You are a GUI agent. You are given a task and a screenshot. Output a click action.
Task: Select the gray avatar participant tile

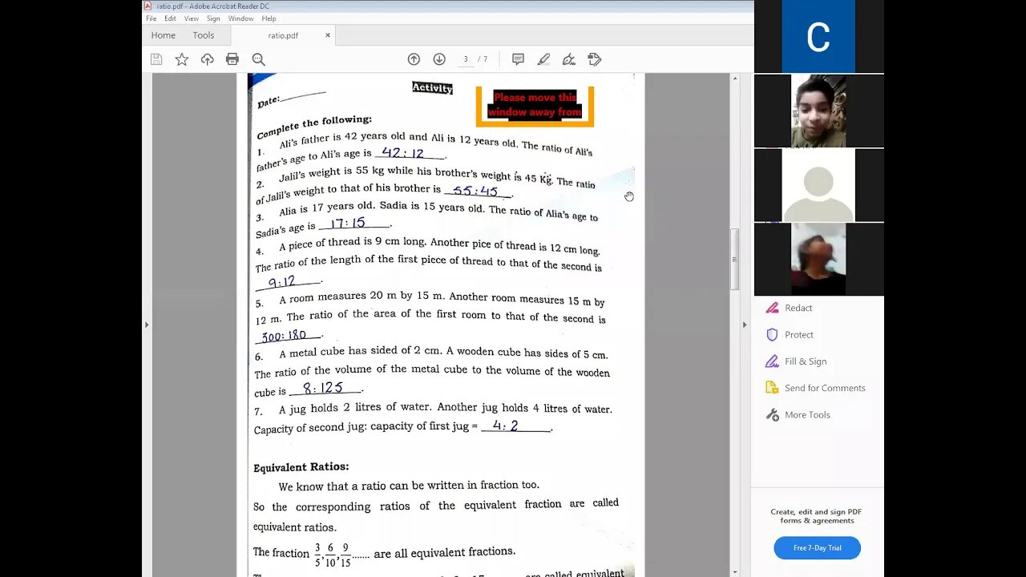(818, 185)
